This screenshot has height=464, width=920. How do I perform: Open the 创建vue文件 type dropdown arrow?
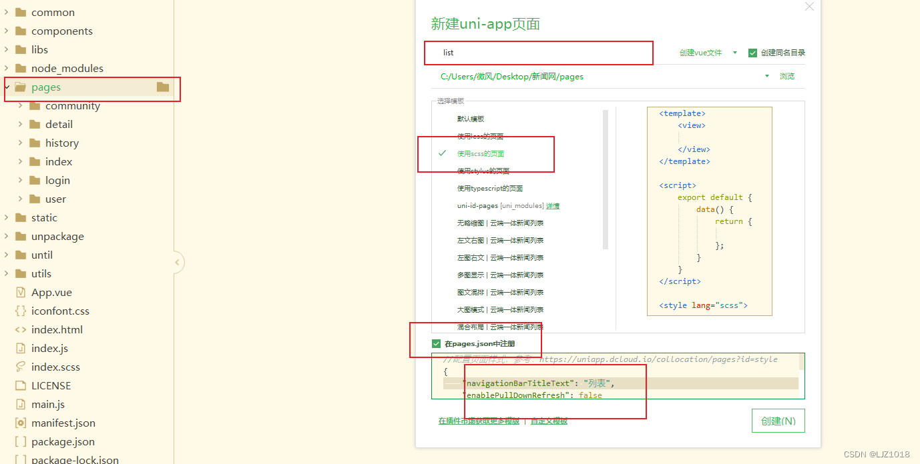[x=735, y=53]
